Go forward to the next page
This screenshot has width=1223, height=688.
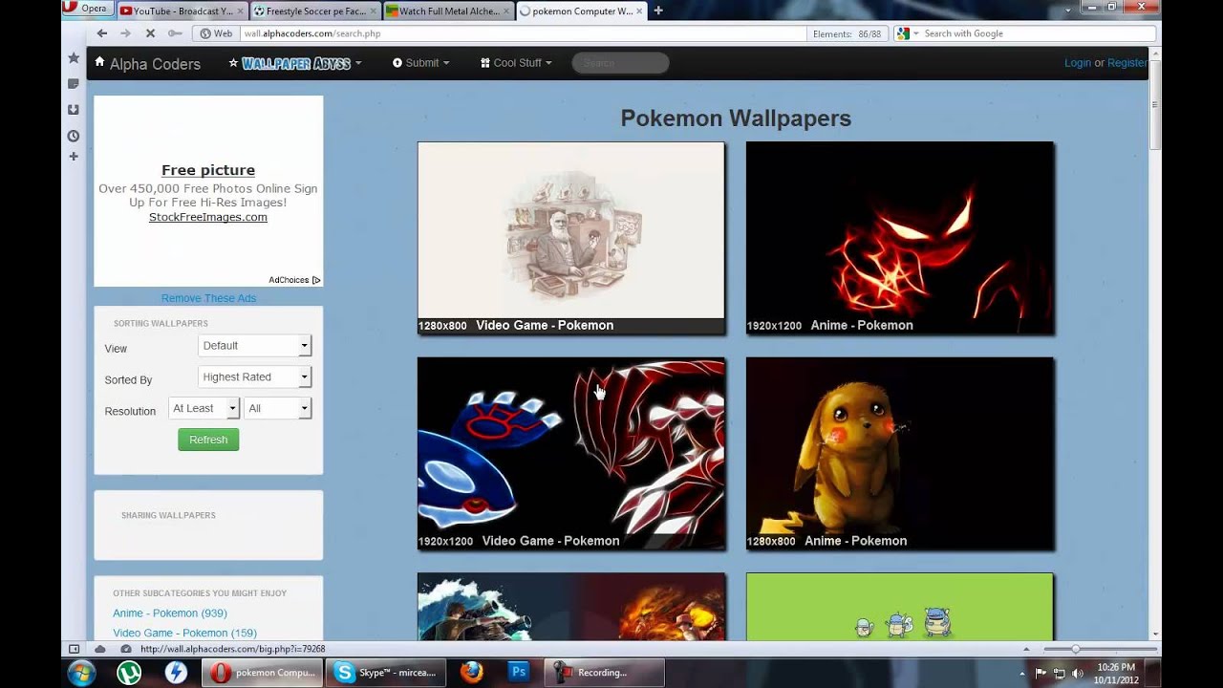[125, 33]
